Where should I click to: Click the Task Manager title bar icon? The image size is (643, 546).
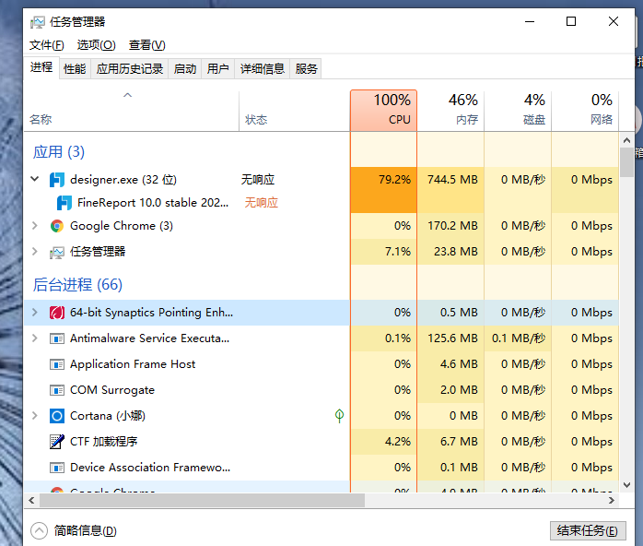pyautogui.click(x=38, y=22)
